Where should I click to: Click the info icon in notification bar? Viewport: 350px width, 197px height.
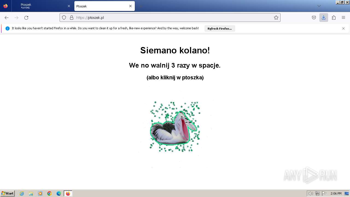click(x=7, y=28)
